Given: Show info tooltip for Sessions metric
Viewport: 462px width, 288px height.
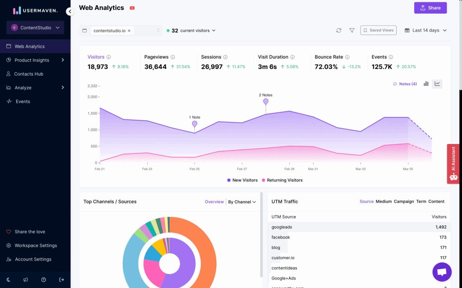Looking at the screenshot, I should click(x=226, y=57).
